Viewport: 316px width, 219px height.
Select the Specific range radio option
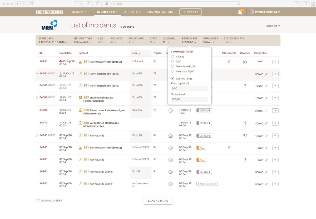point(172,79)
